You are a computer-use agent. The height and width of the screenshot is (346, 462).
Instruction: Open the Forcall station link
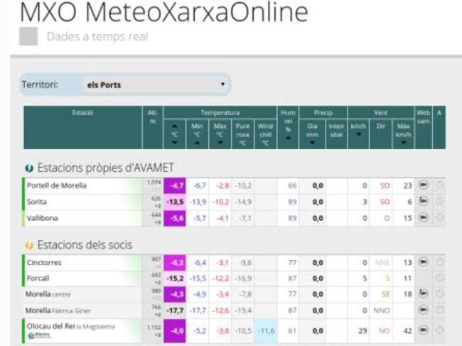[x=39, y=279]
